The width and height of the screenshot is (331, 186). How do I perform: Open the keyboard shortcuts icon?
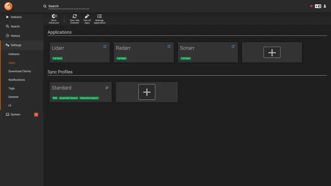tap(318, 6)
